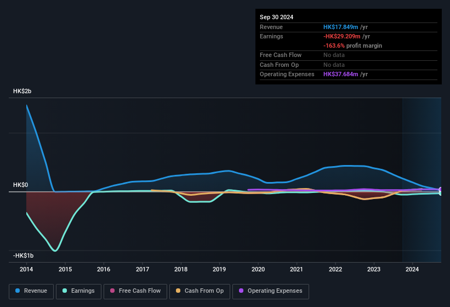450x307 pixels.
Task: Click the 2024 x-axis label
Action: (412, 269)
